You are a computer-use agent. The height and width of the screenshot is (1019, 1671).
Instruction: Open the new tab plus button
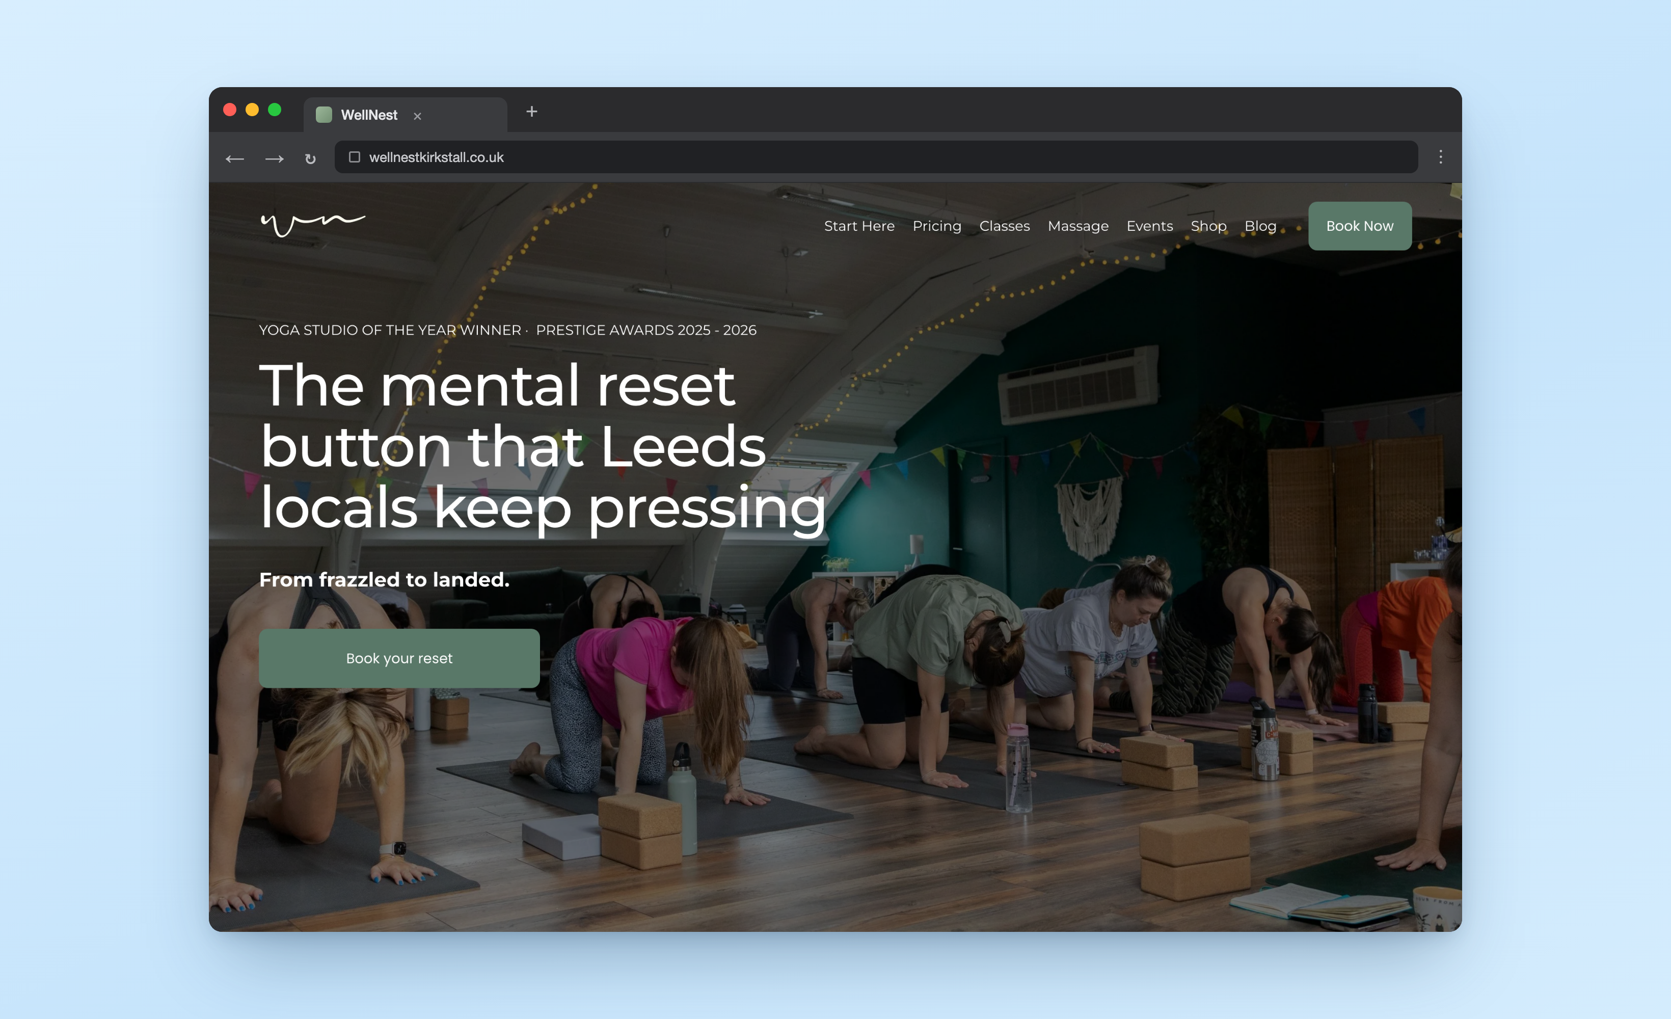[532, 111]
